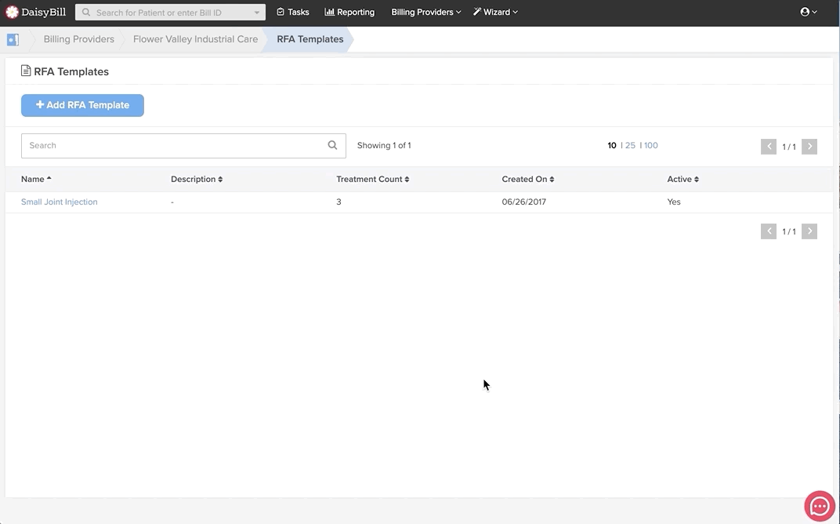
Task: Expand the Wizard menu
Action: tap(495, 12)
